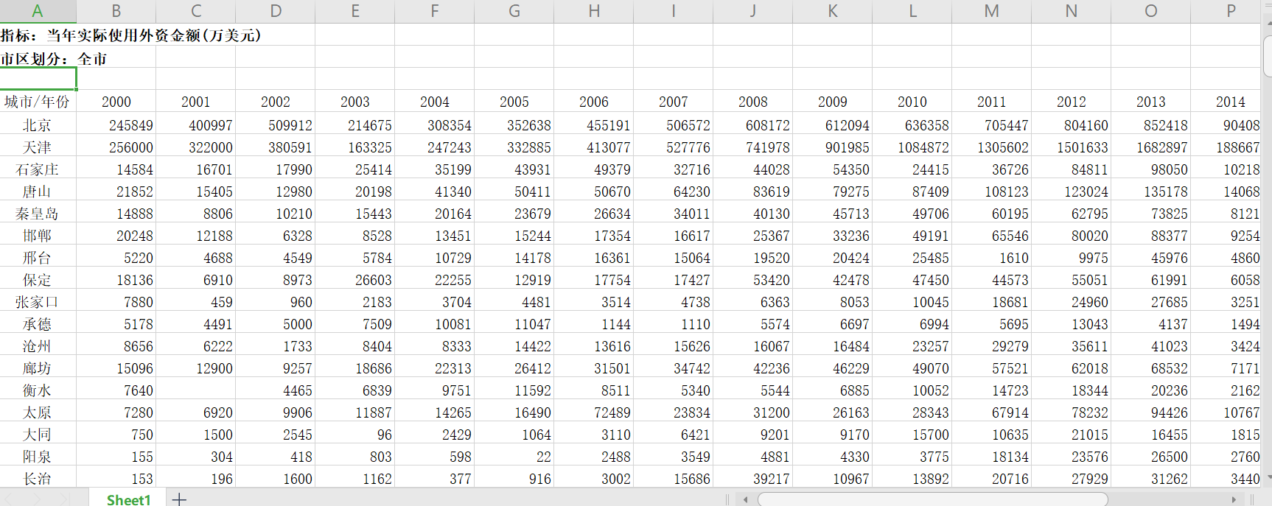
Task: Select column C header
Action: (x=196, y=11)
